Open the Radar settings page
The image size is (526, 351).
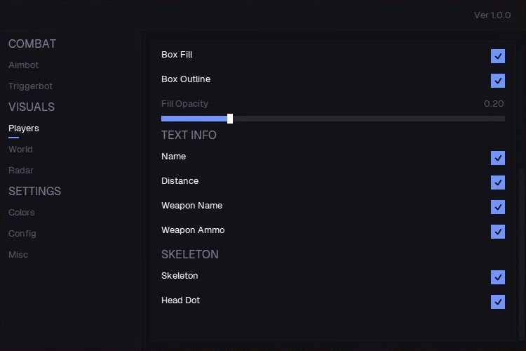coord(21,171)
